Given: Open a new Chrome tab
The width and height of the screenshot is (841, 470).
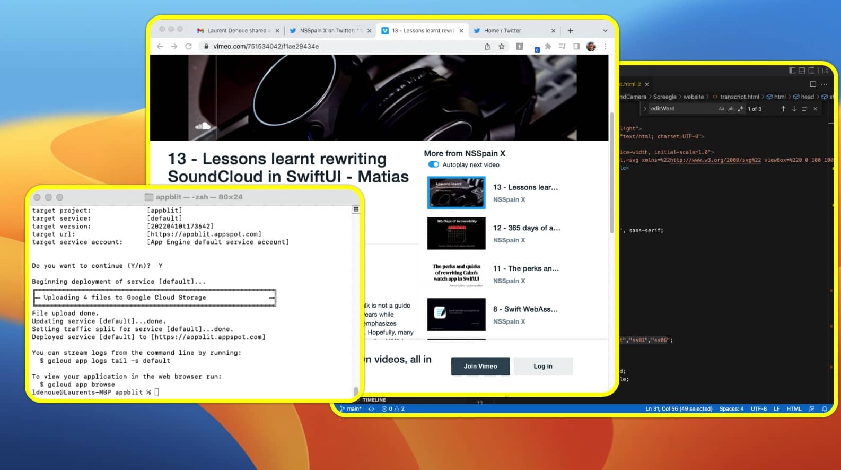Looking at the screenshot, I should click(x=571, y=31).
